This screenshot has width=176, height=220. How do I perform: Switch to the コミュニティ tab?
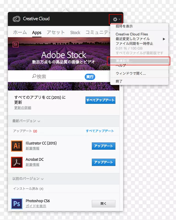(98, 32)
